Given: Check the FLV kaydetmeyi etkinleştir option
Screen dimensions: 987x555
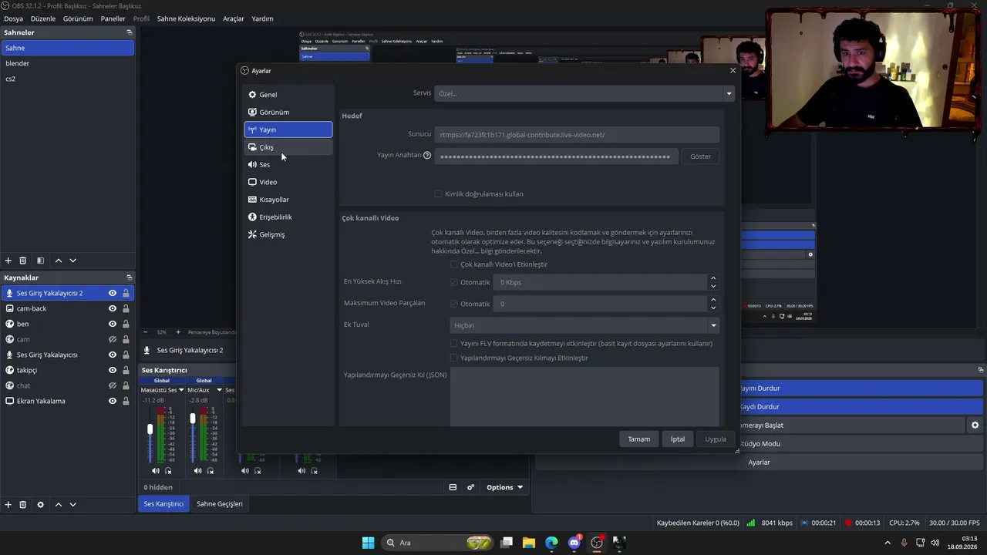Looking at the screenshot, I should (x=454, y=344).
